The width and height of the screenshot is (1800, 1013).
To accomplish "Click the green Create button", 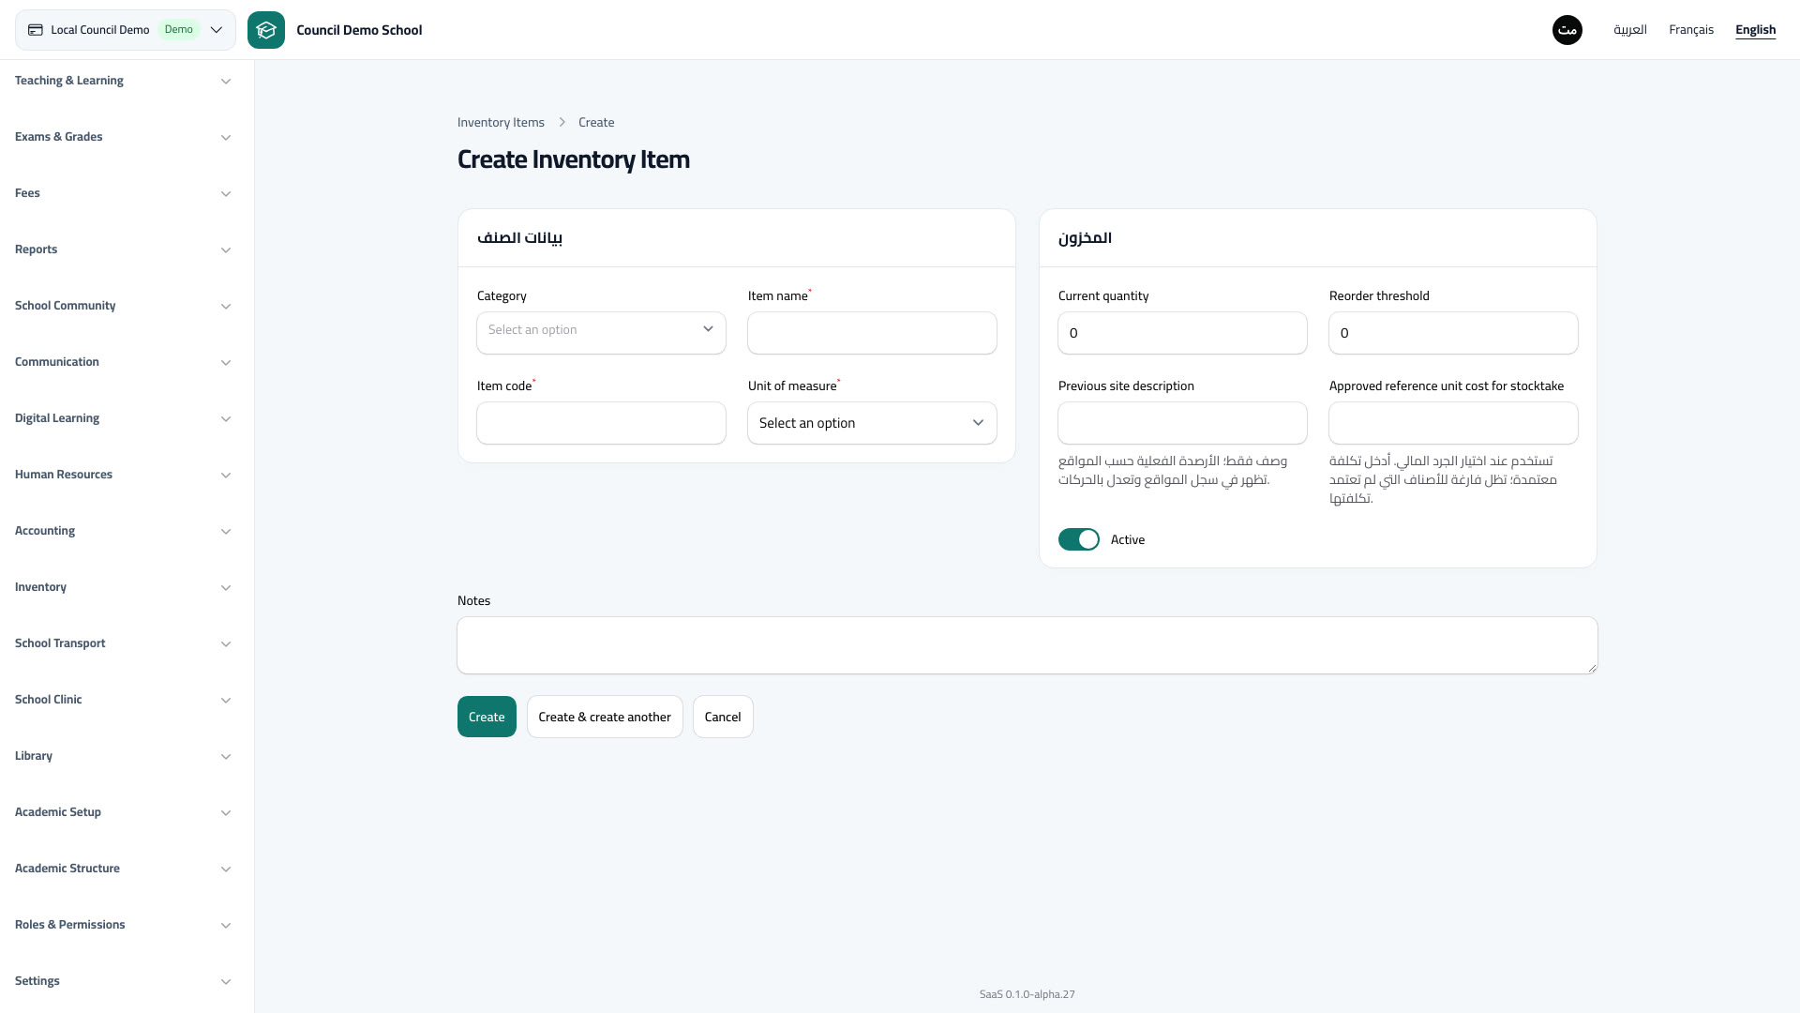I will point(487,717).
